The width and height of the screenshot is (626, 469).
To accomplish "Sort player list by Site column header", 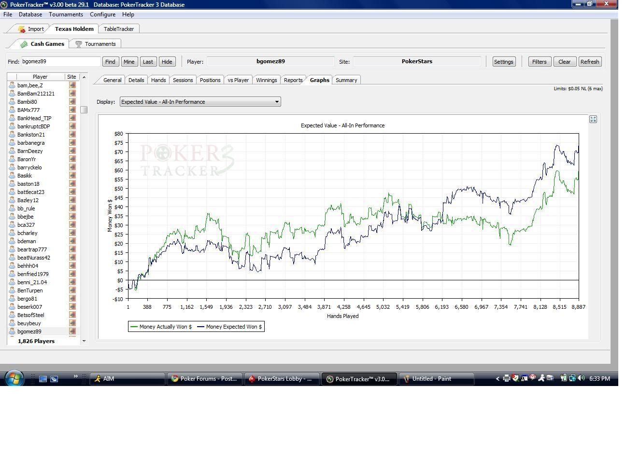I will pos(71,77).
